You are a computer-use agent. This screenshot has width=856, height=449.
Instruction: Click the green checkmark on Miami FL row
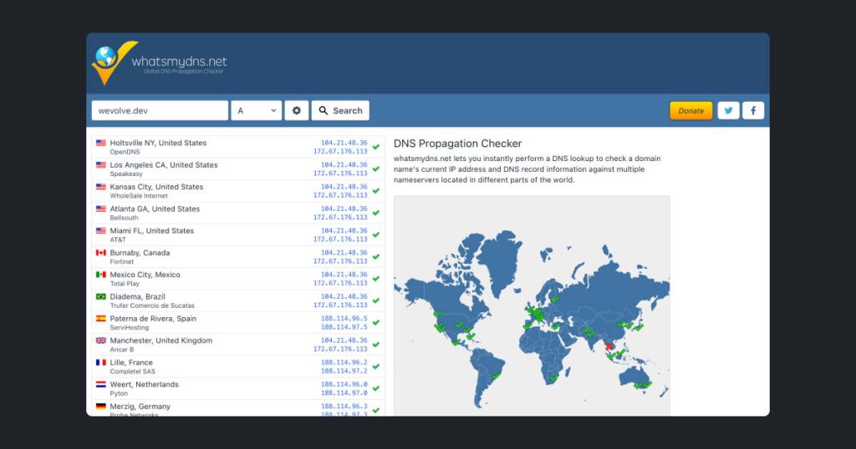coord(376,235)
